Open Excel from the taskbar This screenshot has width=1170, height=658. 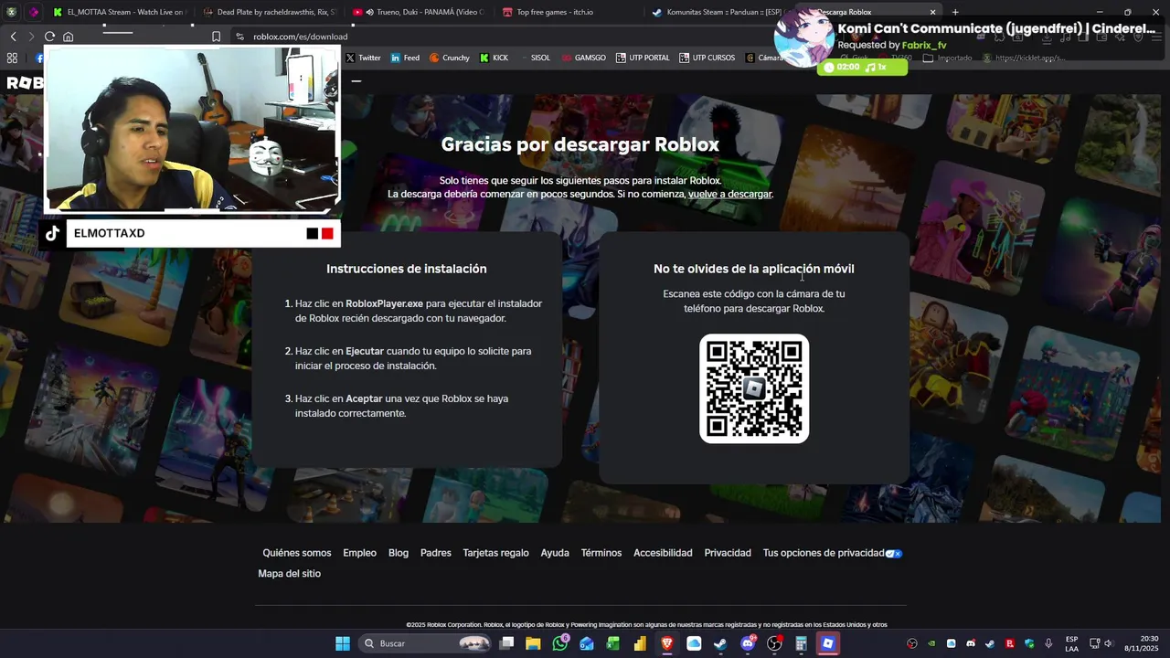coord(613,643)
